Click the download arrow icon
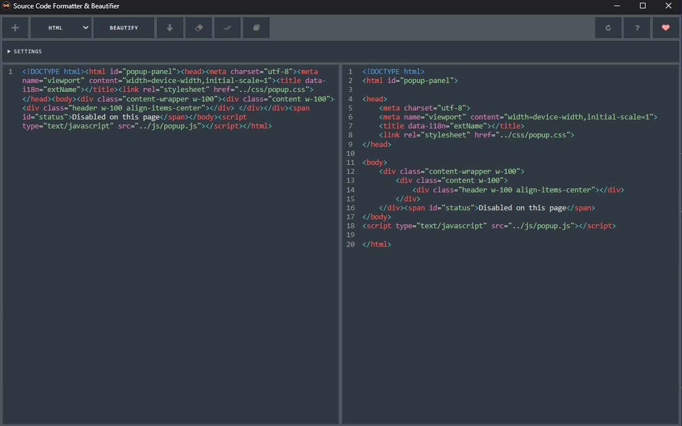The width and height of the screenshot is (682, 426). 170,28
